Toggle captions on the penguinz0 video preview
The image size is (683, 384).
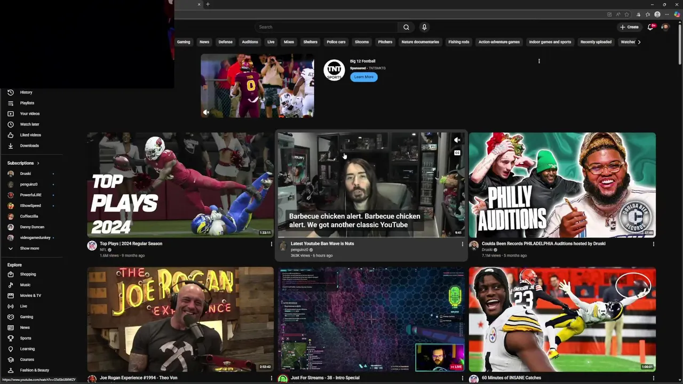click(457, 153)
